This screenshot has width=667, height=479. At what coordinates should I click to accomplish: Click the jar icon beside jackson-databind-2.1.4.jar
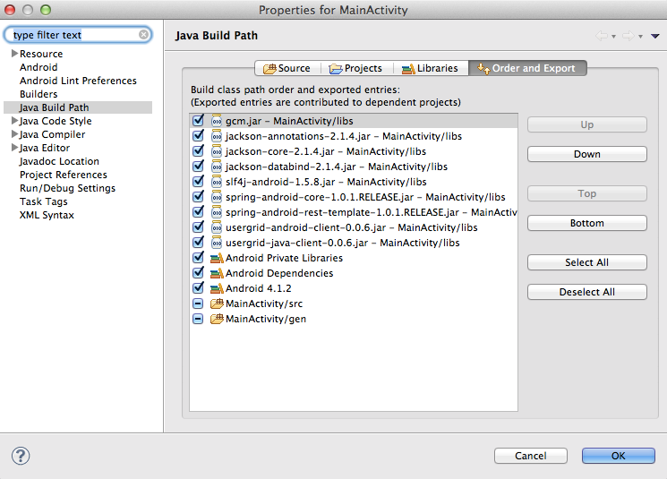coord(217,167)
